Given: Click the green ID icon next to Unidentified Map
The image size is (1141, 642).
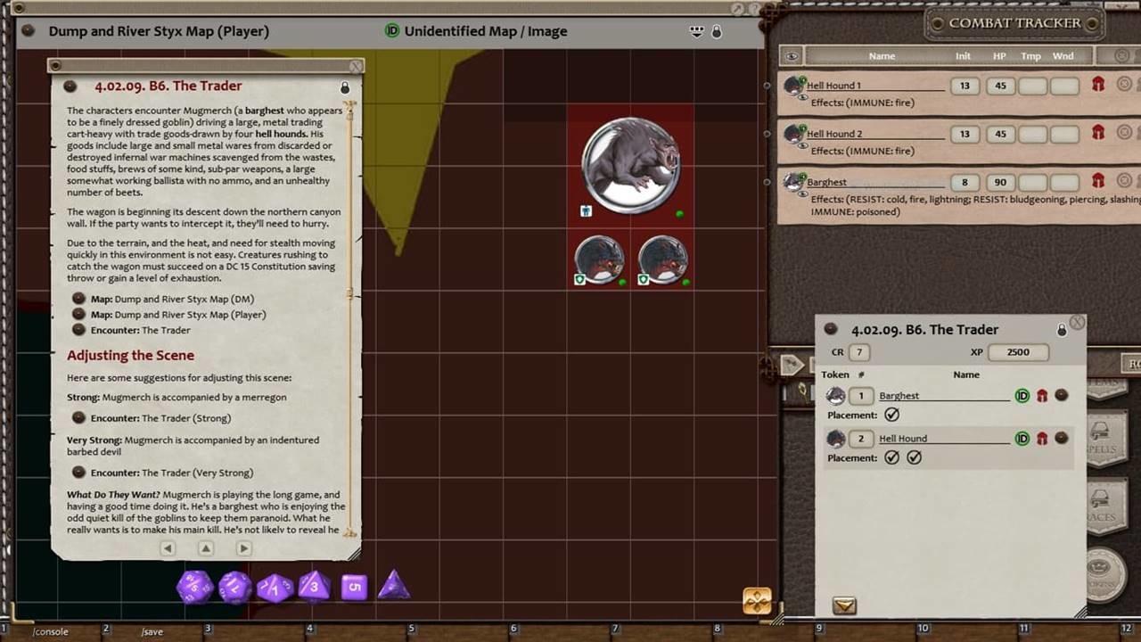Looking at the screenshot, I should click(392, 30).
